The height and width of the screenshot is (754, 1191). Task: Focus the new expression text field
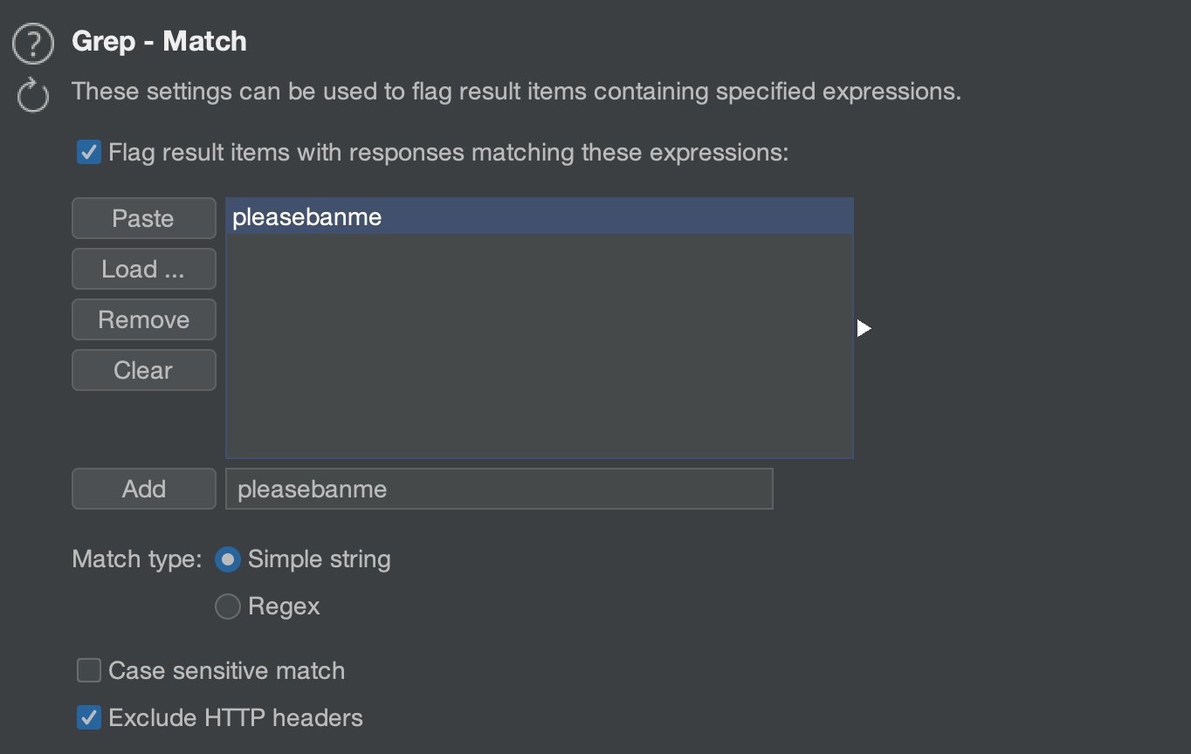(499, 489)
